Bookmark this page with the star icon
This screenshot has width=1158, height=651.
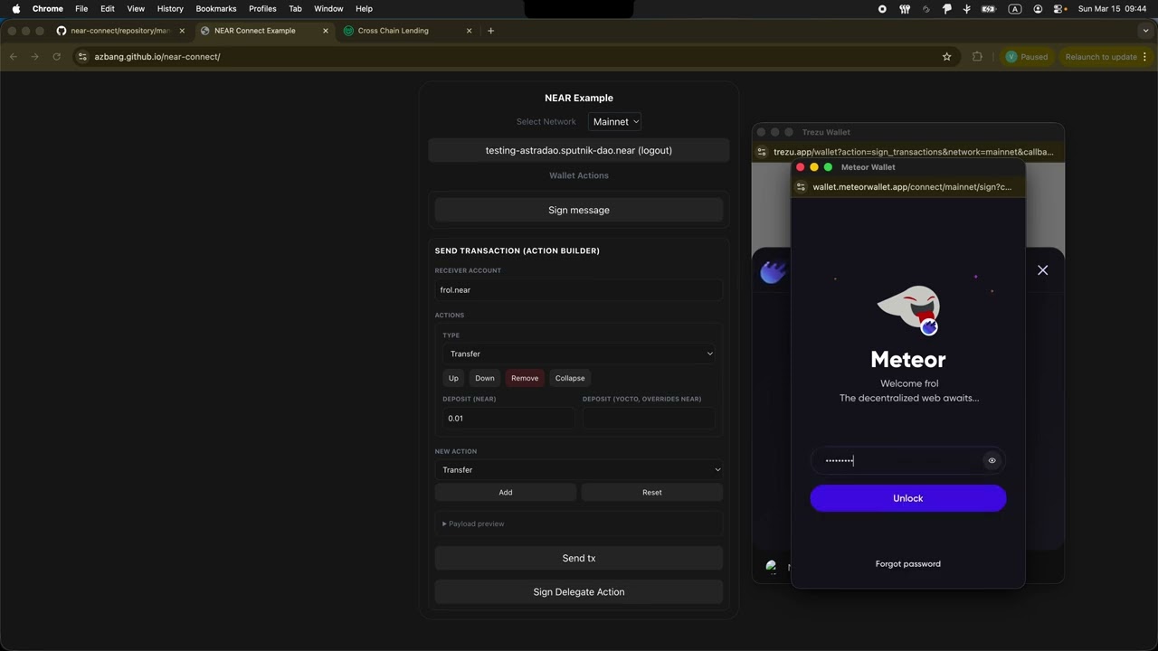point(946,56)
